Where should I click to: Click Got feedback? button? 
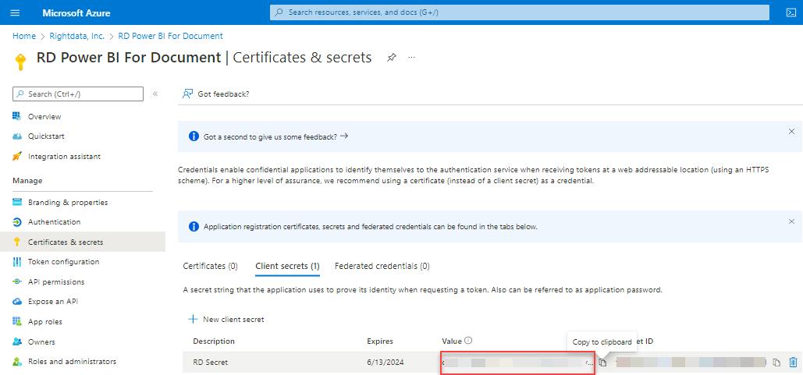(x=216, y=94)
